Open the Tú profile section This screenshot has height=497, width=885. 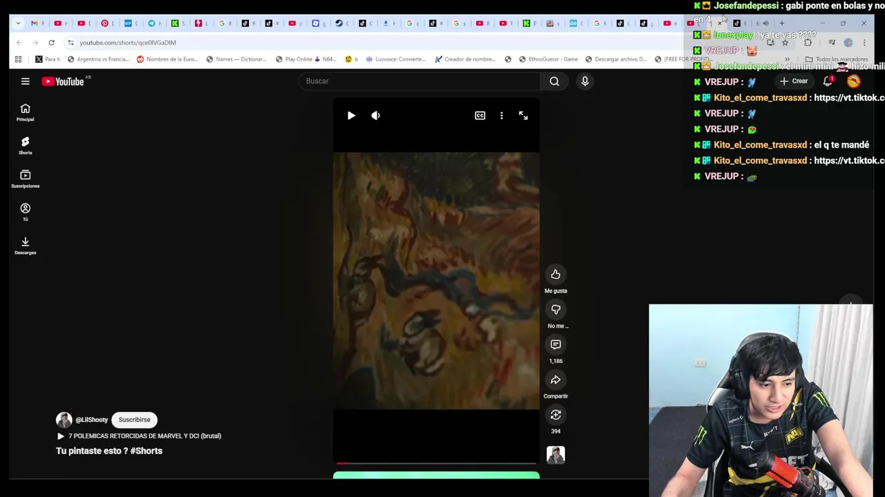(x=25, y=212)
